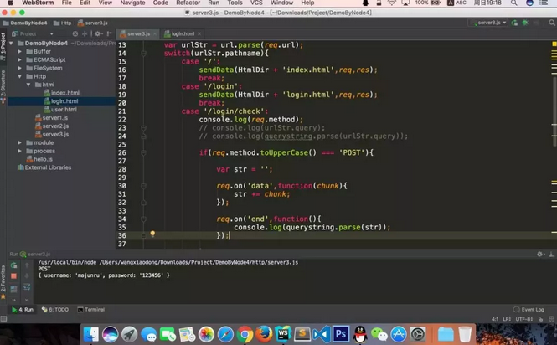Image resolution: width=557 pixels, height=345 pixels.
Task: Click DemoByNode4 in the breadcrumb bar
Action: pos(25,23)
